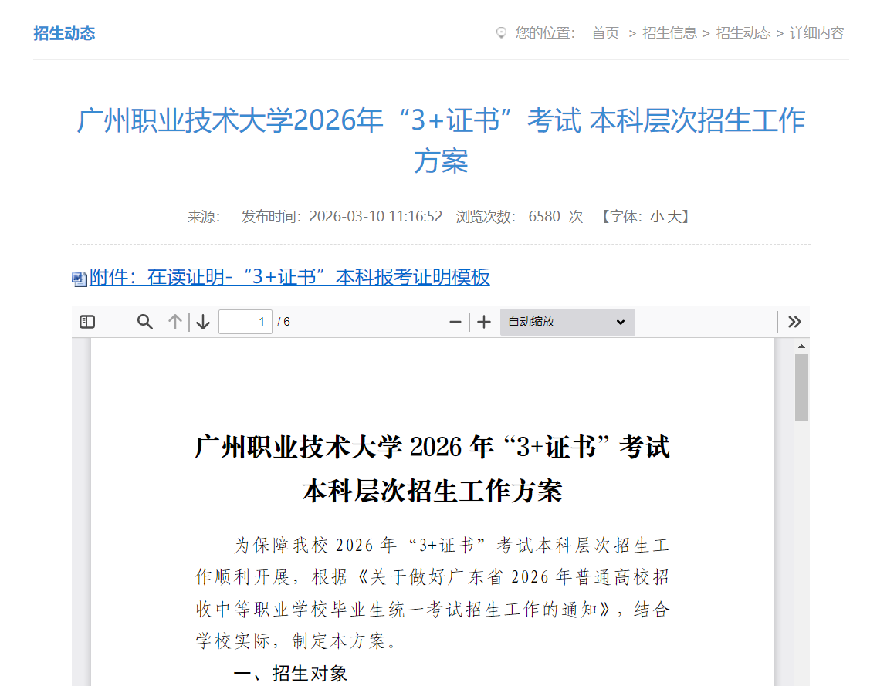The height and width of the screenshot is (686, 887).
Task: Navigate to 首页 via the breadcrumb
Action: [x=604, y=33]
